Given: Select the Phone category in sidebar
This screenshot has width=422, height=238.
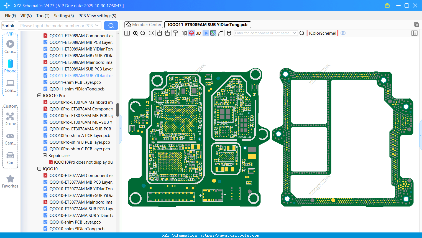Looking at the screenshot, I should 10,66.
